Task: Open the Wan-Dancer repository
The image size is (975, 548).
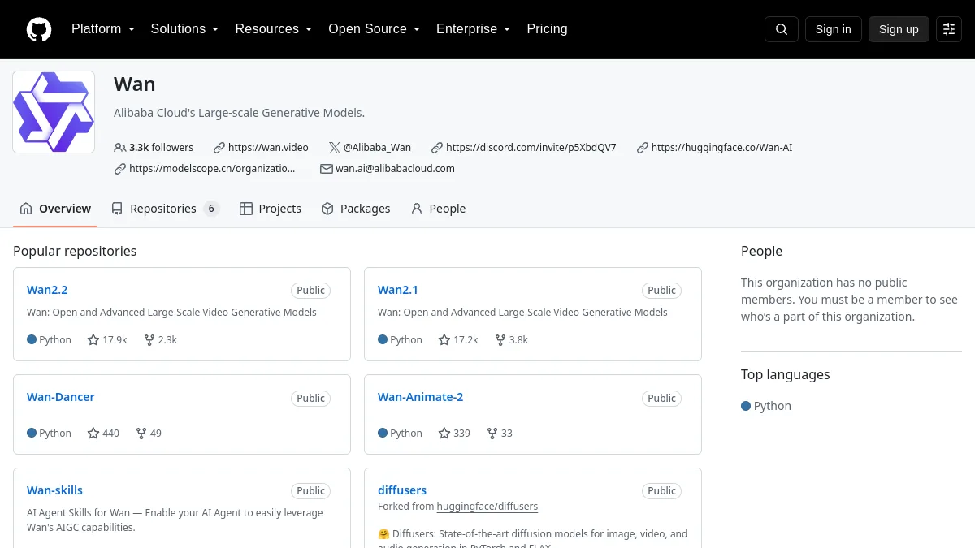Action: [x=61, y=397]
